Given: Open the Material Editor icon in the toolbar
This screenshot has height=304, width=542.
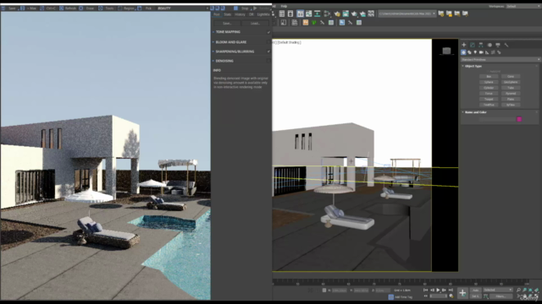Looking at the screenshot, I should 328,14.
